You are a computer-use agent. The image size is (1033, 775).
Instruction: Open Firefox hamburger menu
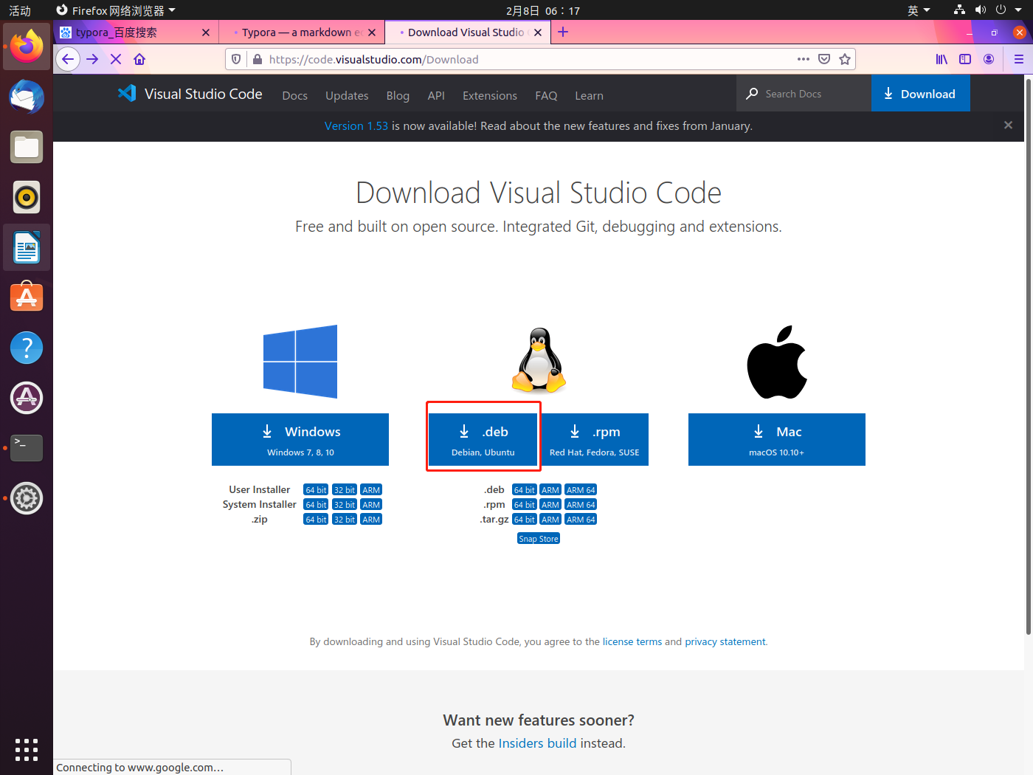[x=1019, y=59]
